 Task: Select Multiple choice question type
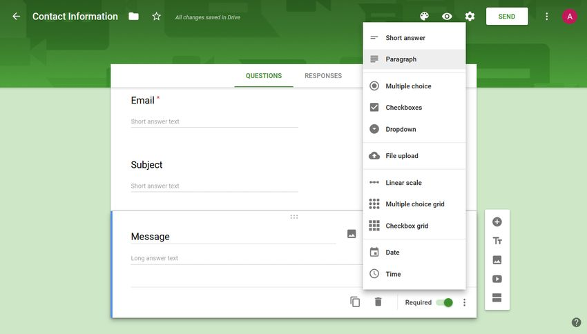408,86
